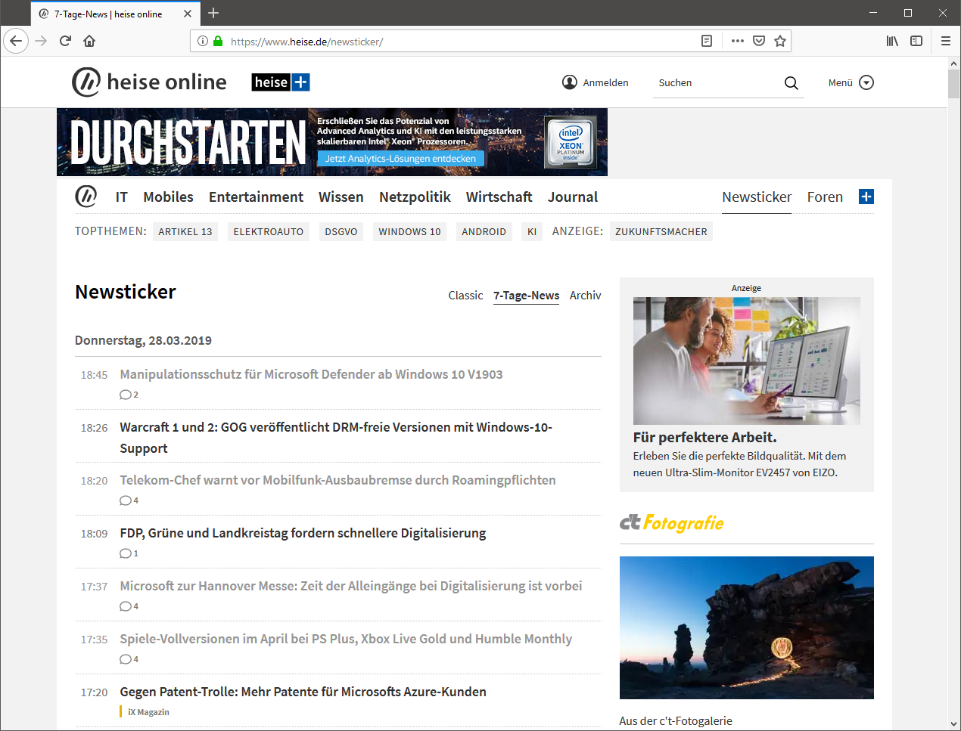
Task: Click the Intel Durchstarten banner ad
Action: tap(332, 142)
